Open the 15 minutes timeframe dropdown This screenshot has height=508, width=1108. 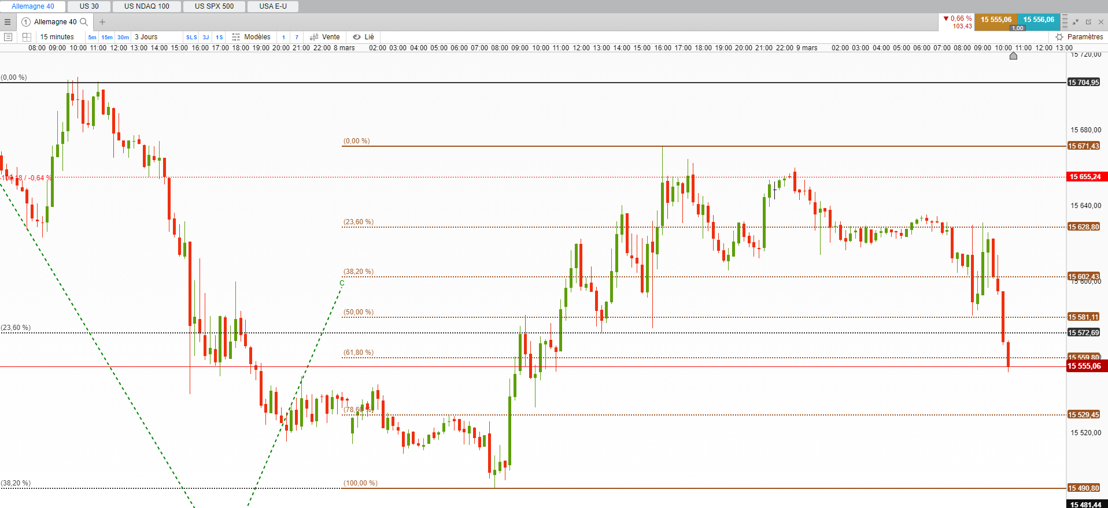[x=57, y=37]
